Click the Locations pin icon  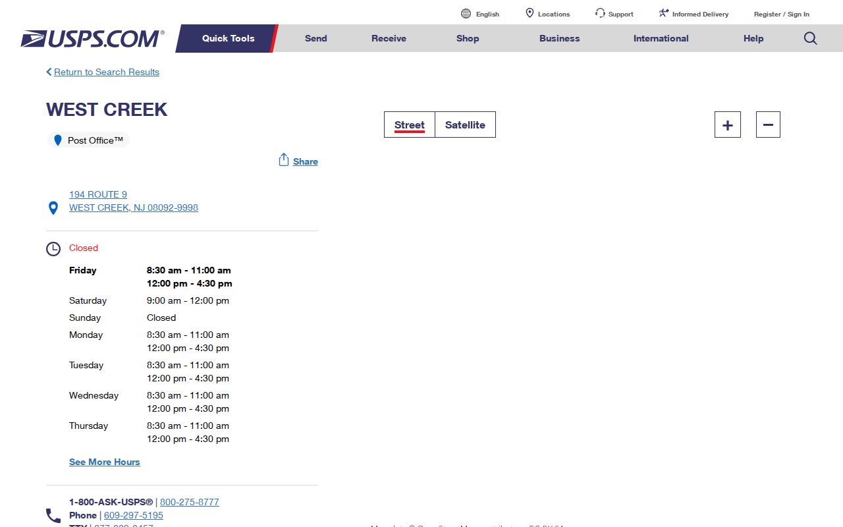tap(530, 13)
